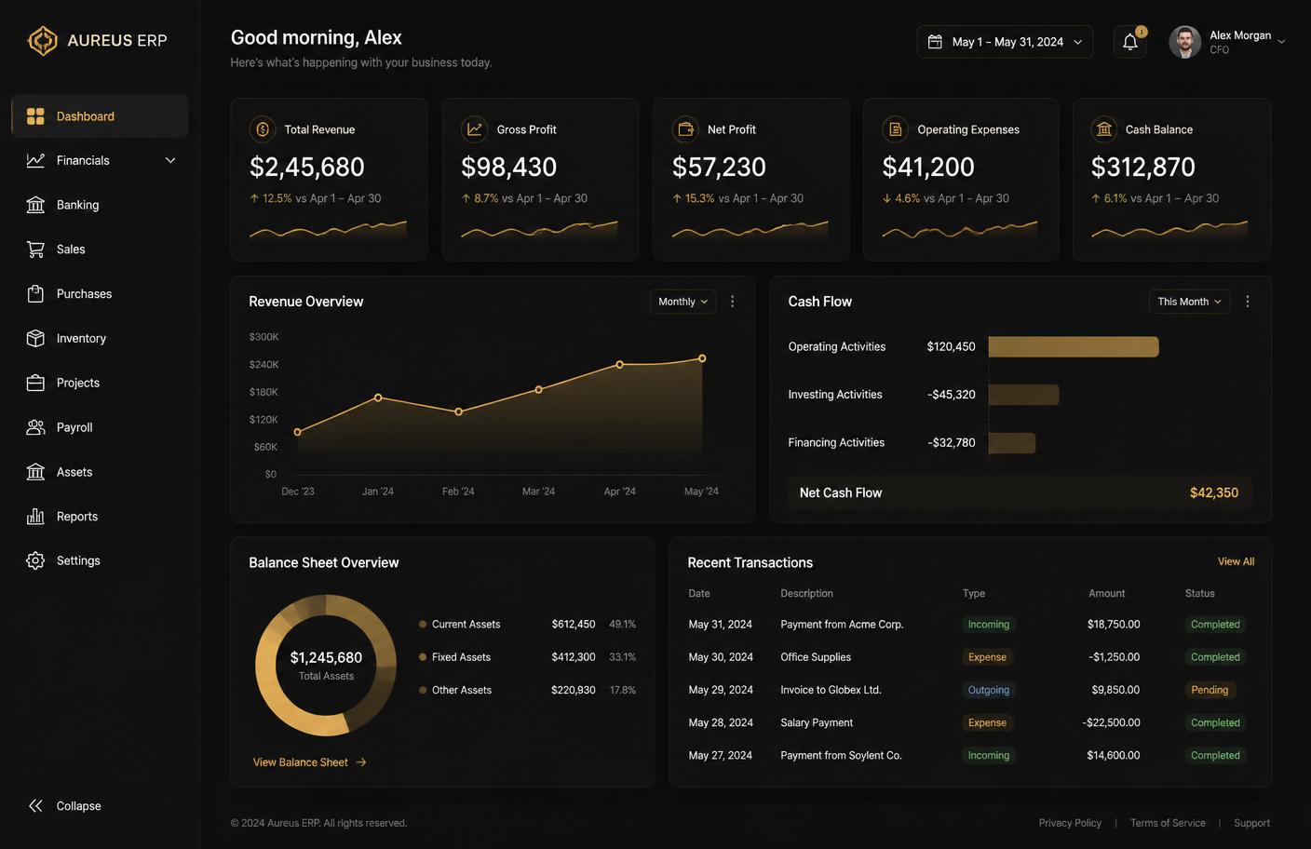
Task: Collapse the sidebar
Action: pyautogui.click(x=65, y=806)
